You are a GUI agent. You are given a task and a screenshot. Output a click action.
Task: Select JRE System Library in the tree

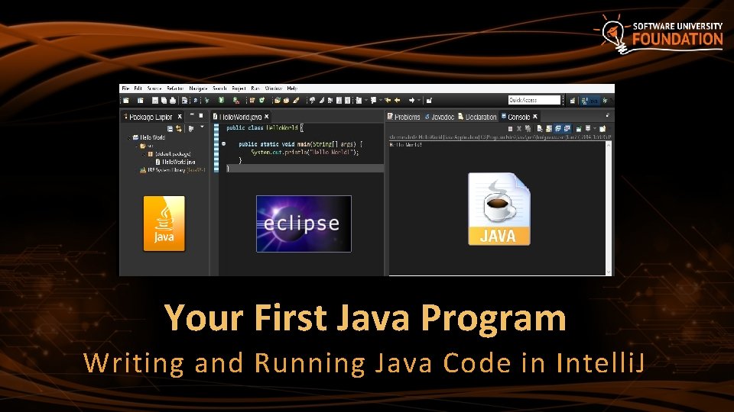point(172,170)
